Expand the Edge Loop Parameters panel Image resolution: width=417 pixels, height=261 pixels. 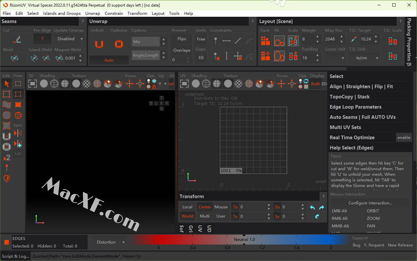click(370, 107)
